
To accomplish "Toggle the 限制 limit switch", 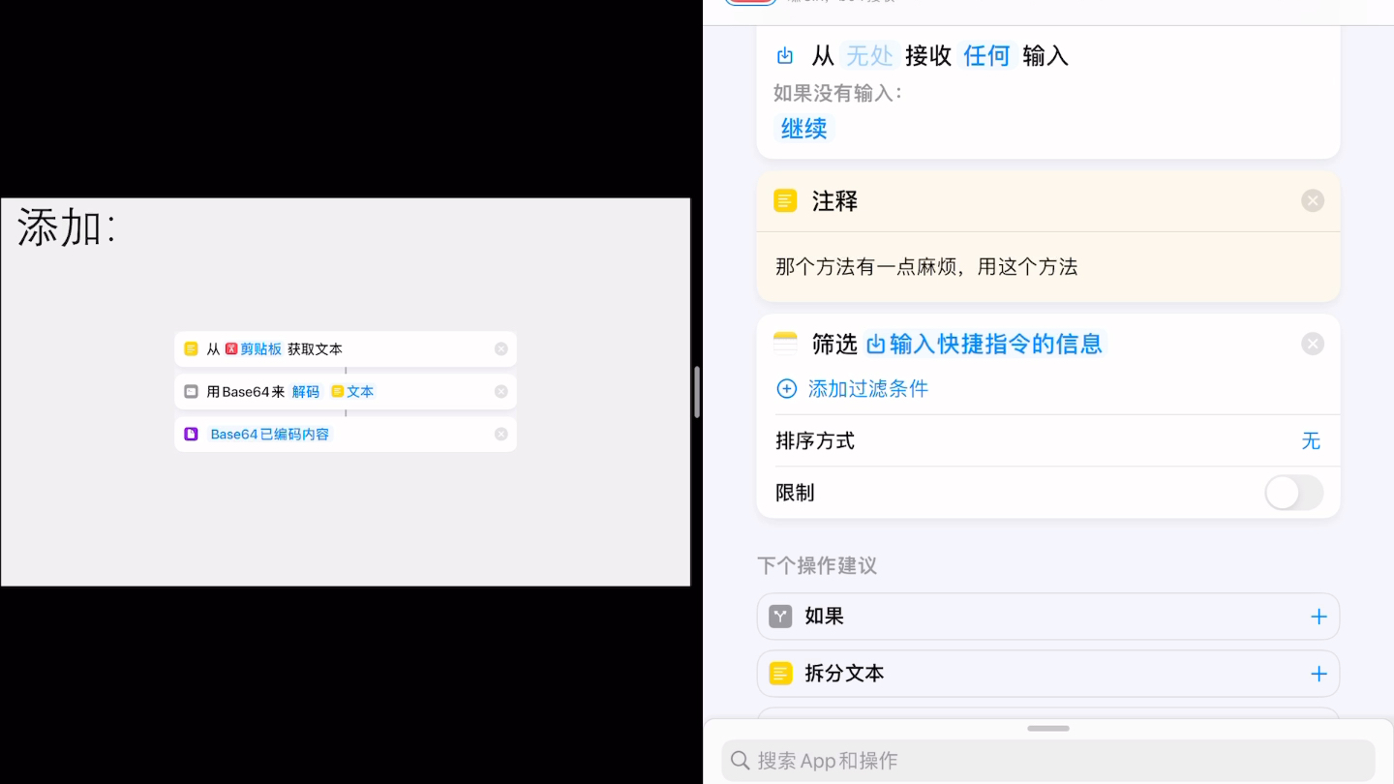I will (1294, 493).
